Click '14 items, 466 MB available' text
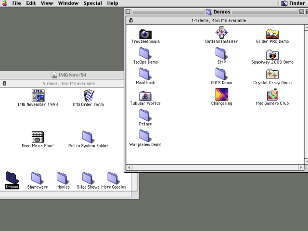The width and height of the screenshot is (308, 231). pyautogui.click(x=218, y=20)
